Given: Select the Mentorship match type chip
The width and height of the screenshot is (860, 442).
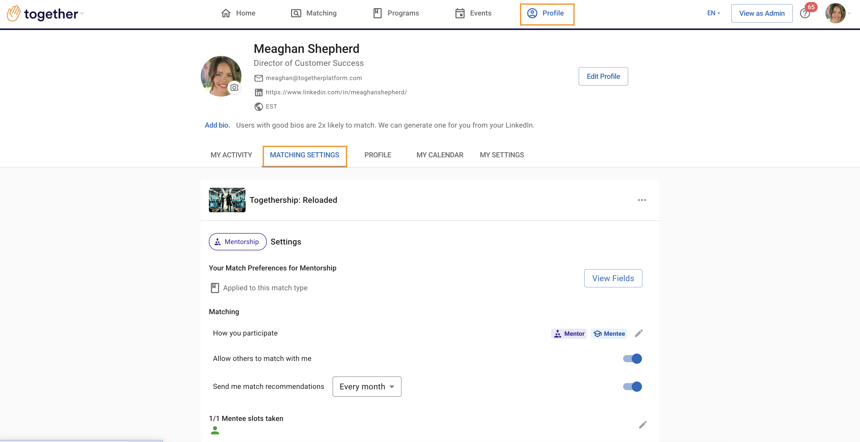Looking at the screenshot, I should tap(237, 242).
